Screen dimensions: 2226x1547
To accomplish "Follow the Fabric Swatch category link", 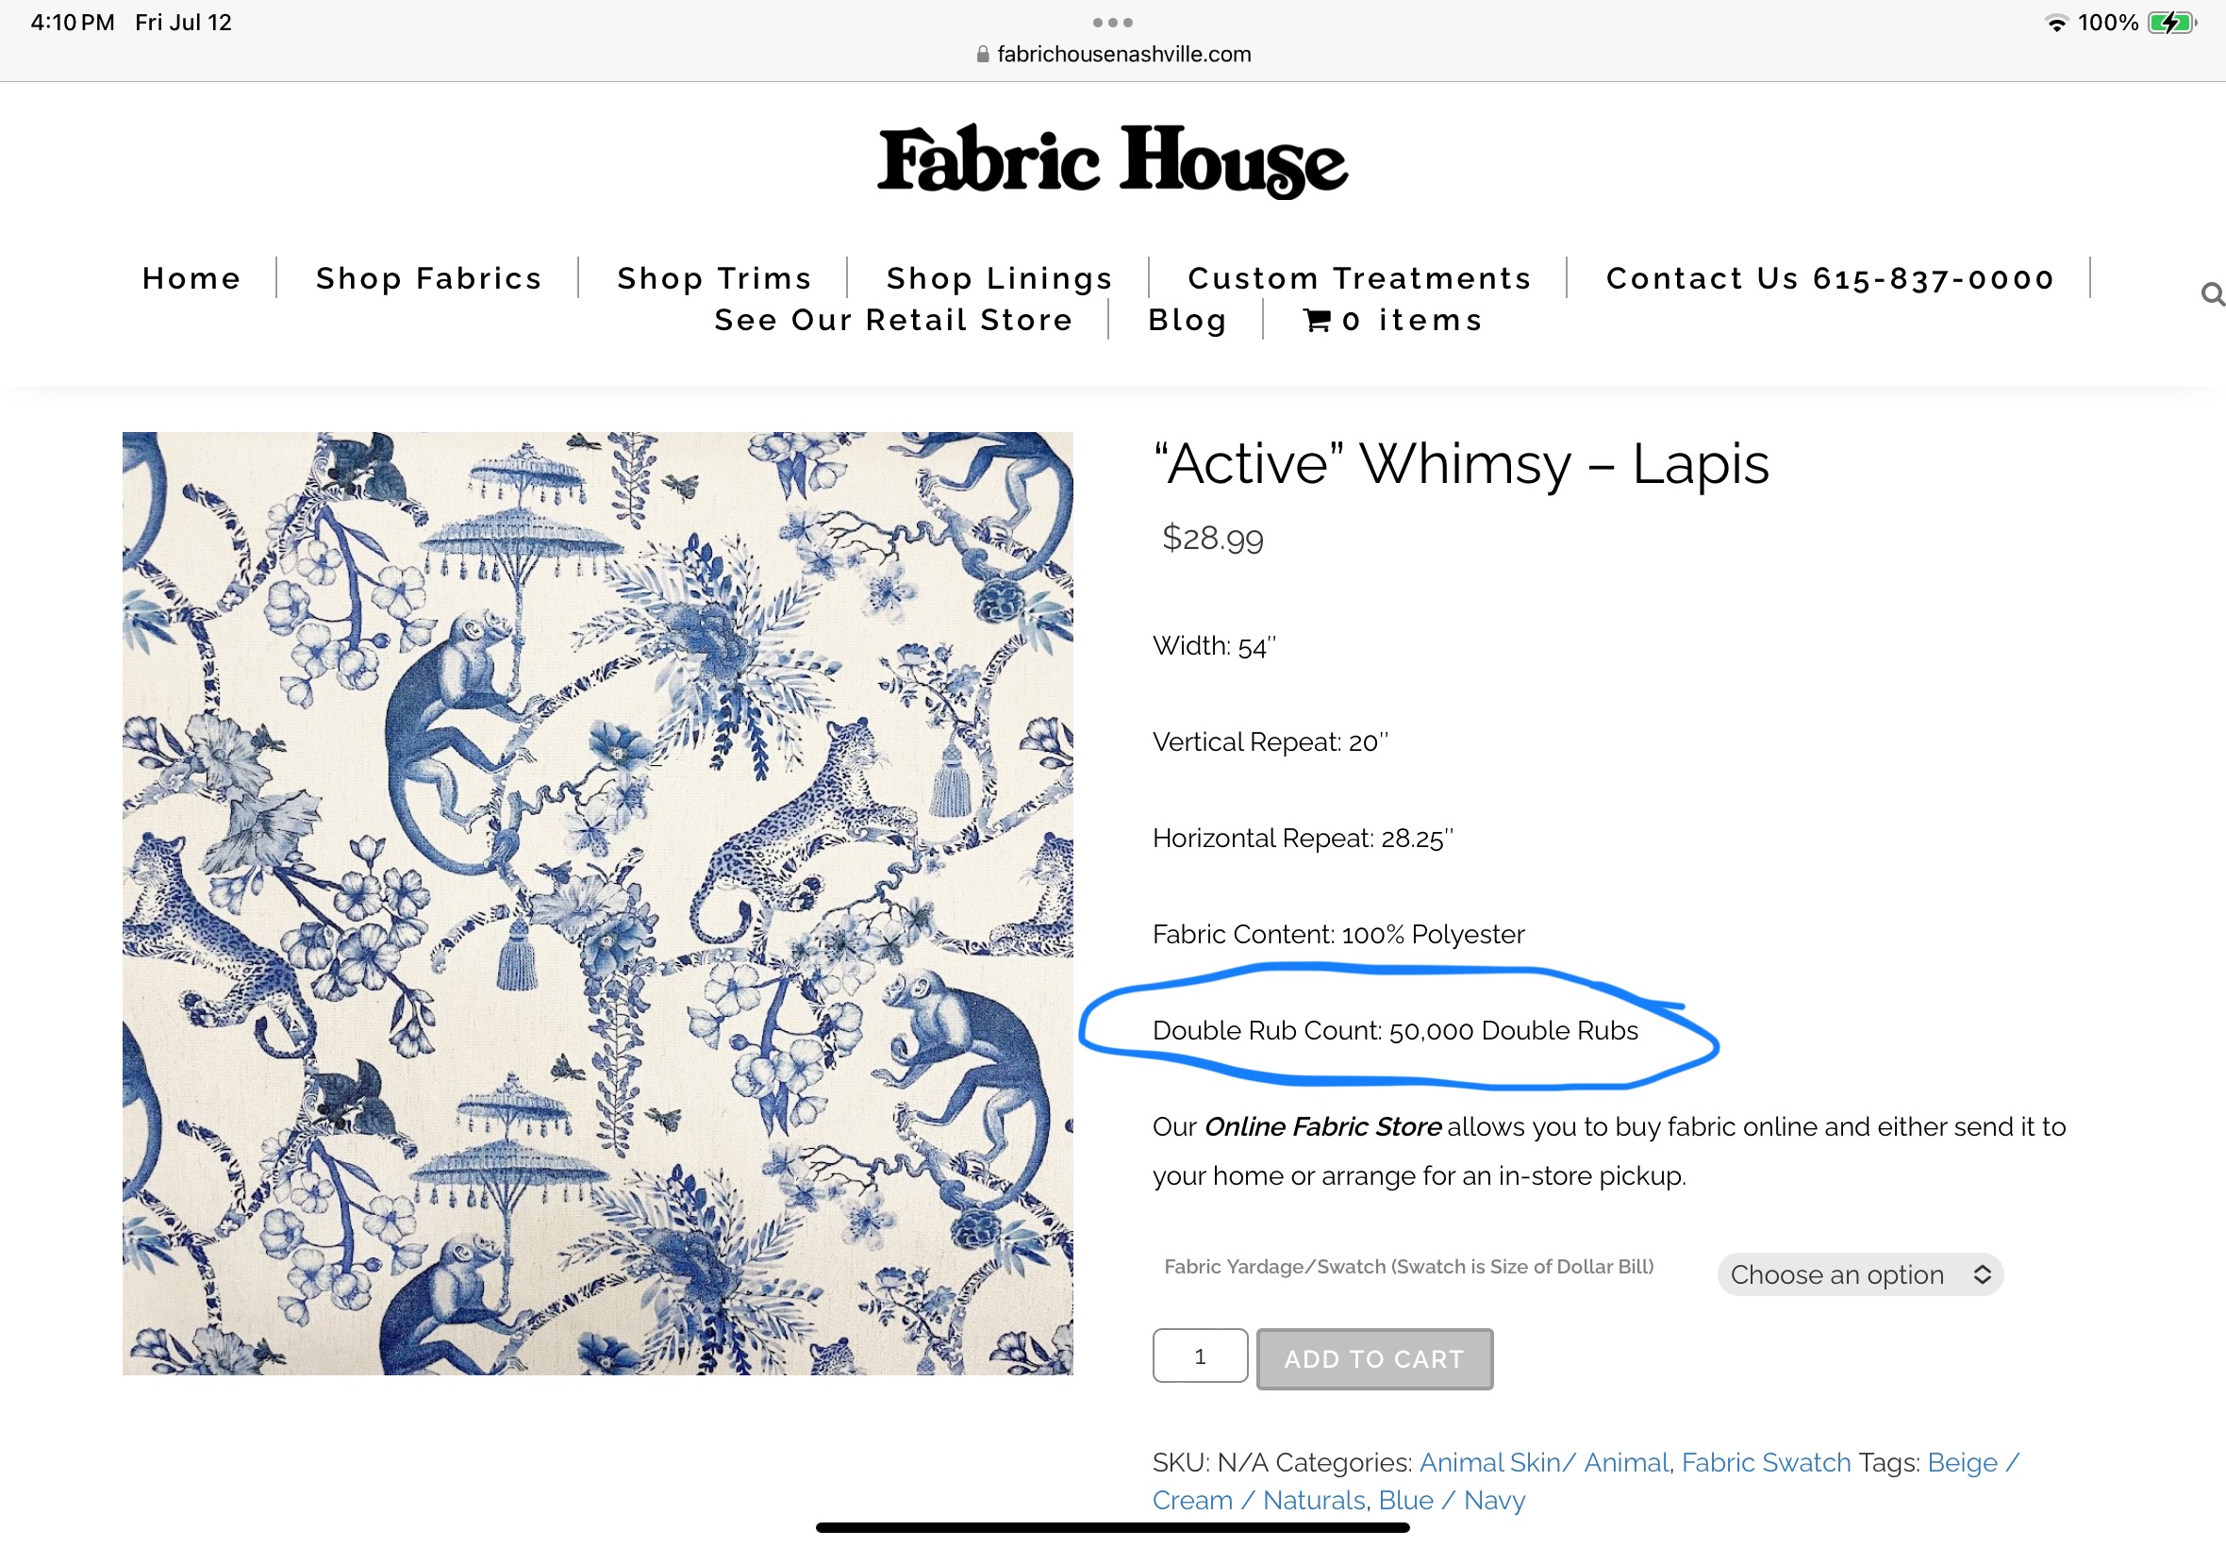I will pos(1766,1462).
